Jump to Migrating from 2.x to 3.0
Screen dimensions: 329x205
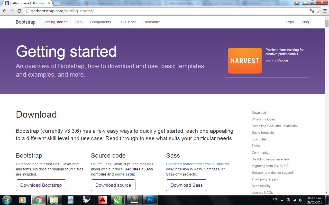pyautogui.click(x=270, y=166)
